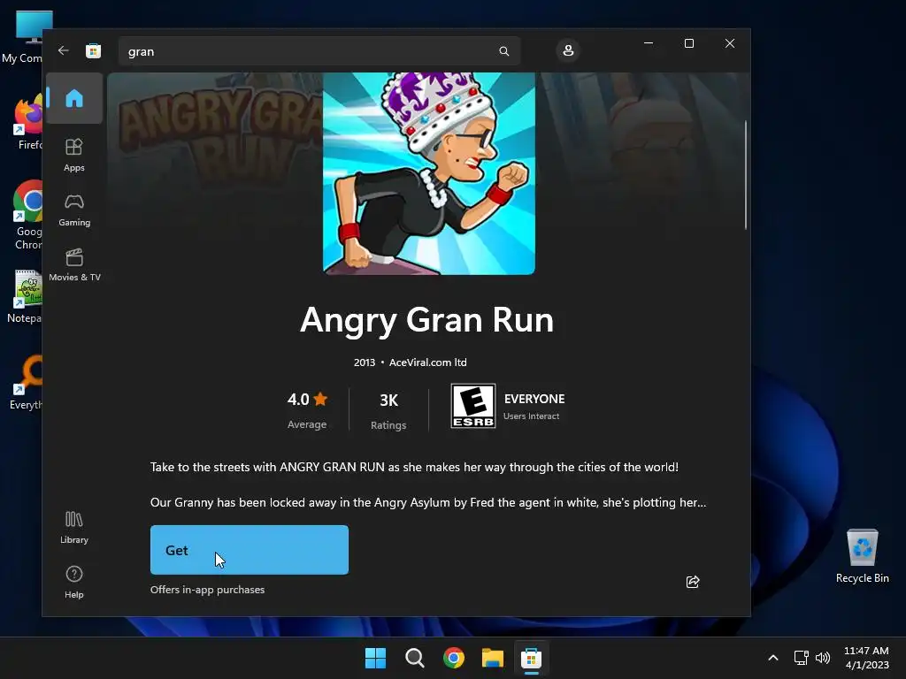Select the Notepad++ desktop shortcut
This screenshot has width=906, height=679.
(24, 296)
